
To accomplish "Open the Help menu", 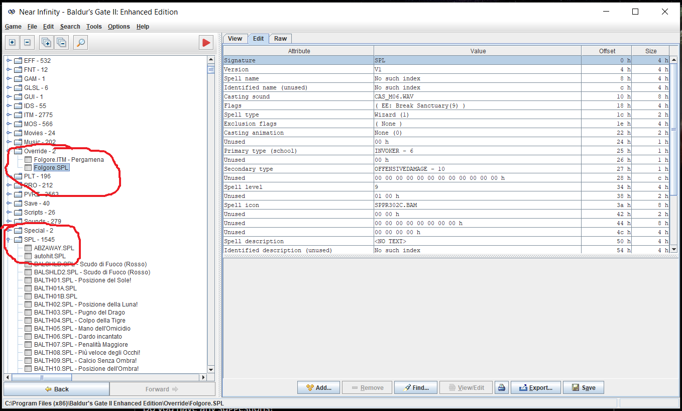I will [143, 27].
